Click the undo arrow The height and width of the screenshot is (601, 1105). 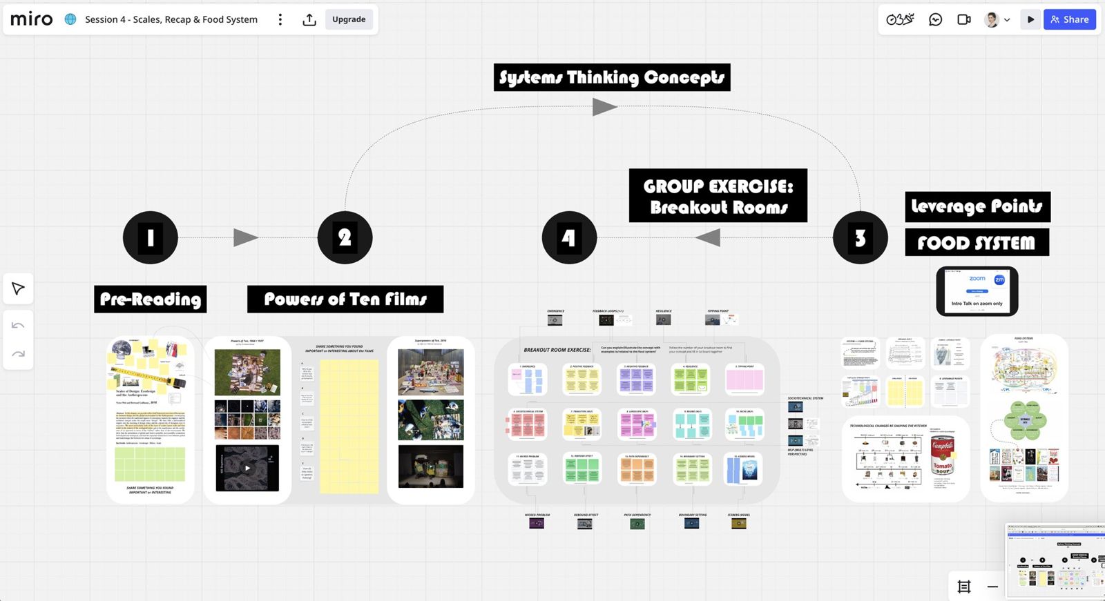point(19,325)
